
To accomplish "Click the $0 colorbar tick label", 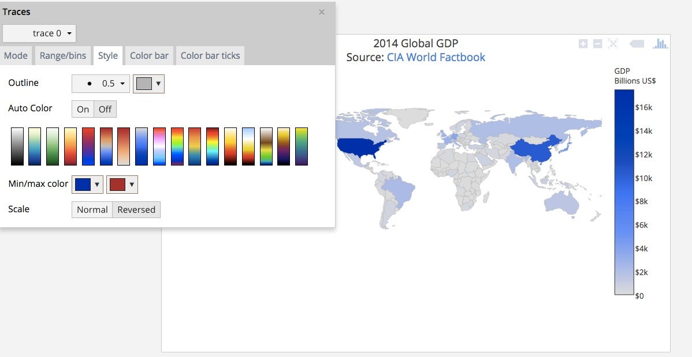I will (x=639, y=296).
